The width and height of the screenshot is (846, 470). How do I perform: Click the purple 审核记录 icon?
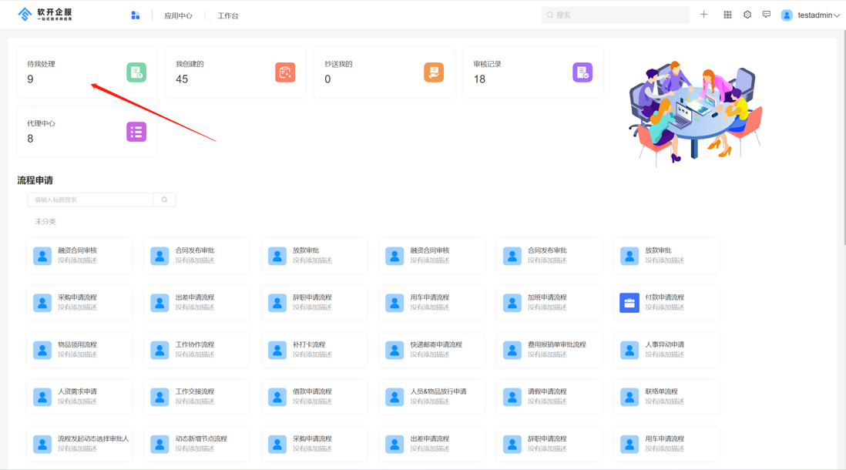pos(582,72)
